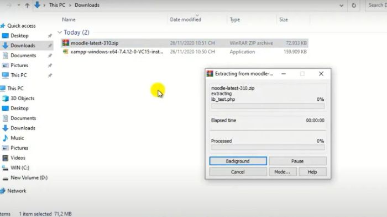Click WinRAR icon in extracting dialog title
Image resolution: width=387 pixels, height=217 pixels.
pos(210,73)
